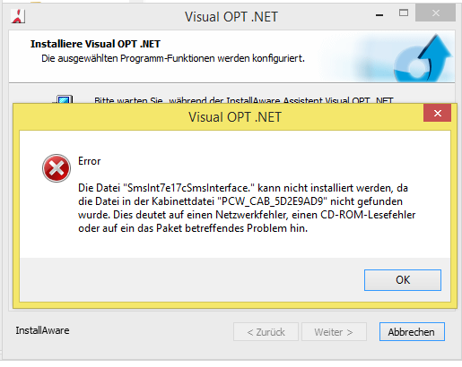Maximize the installer window
Viewport: 462px width, 367px height.
click(404, 13)
